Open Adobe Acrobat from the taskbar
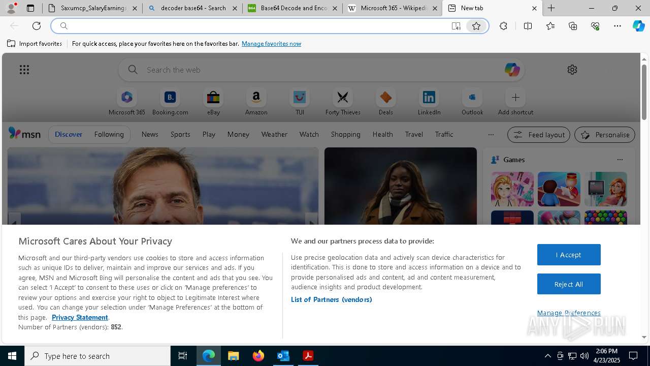This screenshot has height=366, width=650. click(x=308, y=356)
